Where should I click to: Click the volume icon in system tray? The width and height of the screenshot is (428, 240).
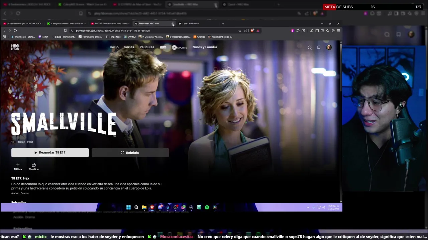tap(323, 207)
